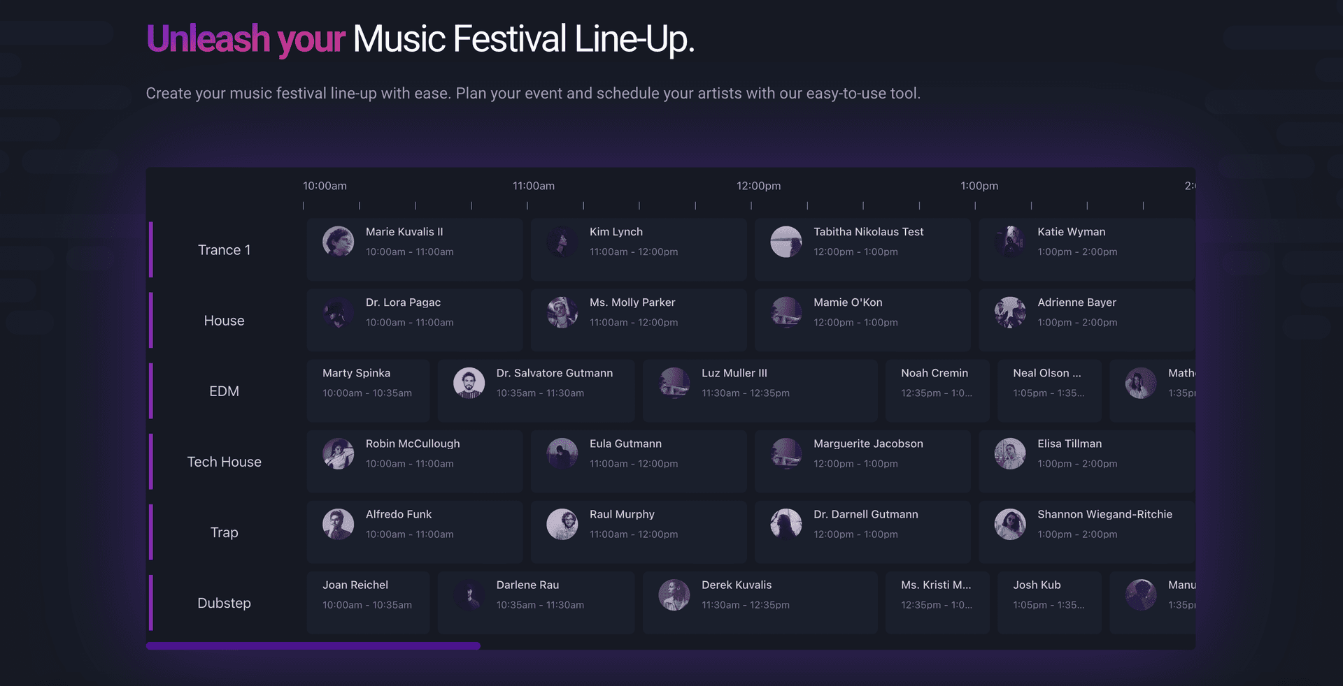Open Josh Kub's Dubstep slot
This screenshot has width=1343, height=686.
pos(1049,602)
